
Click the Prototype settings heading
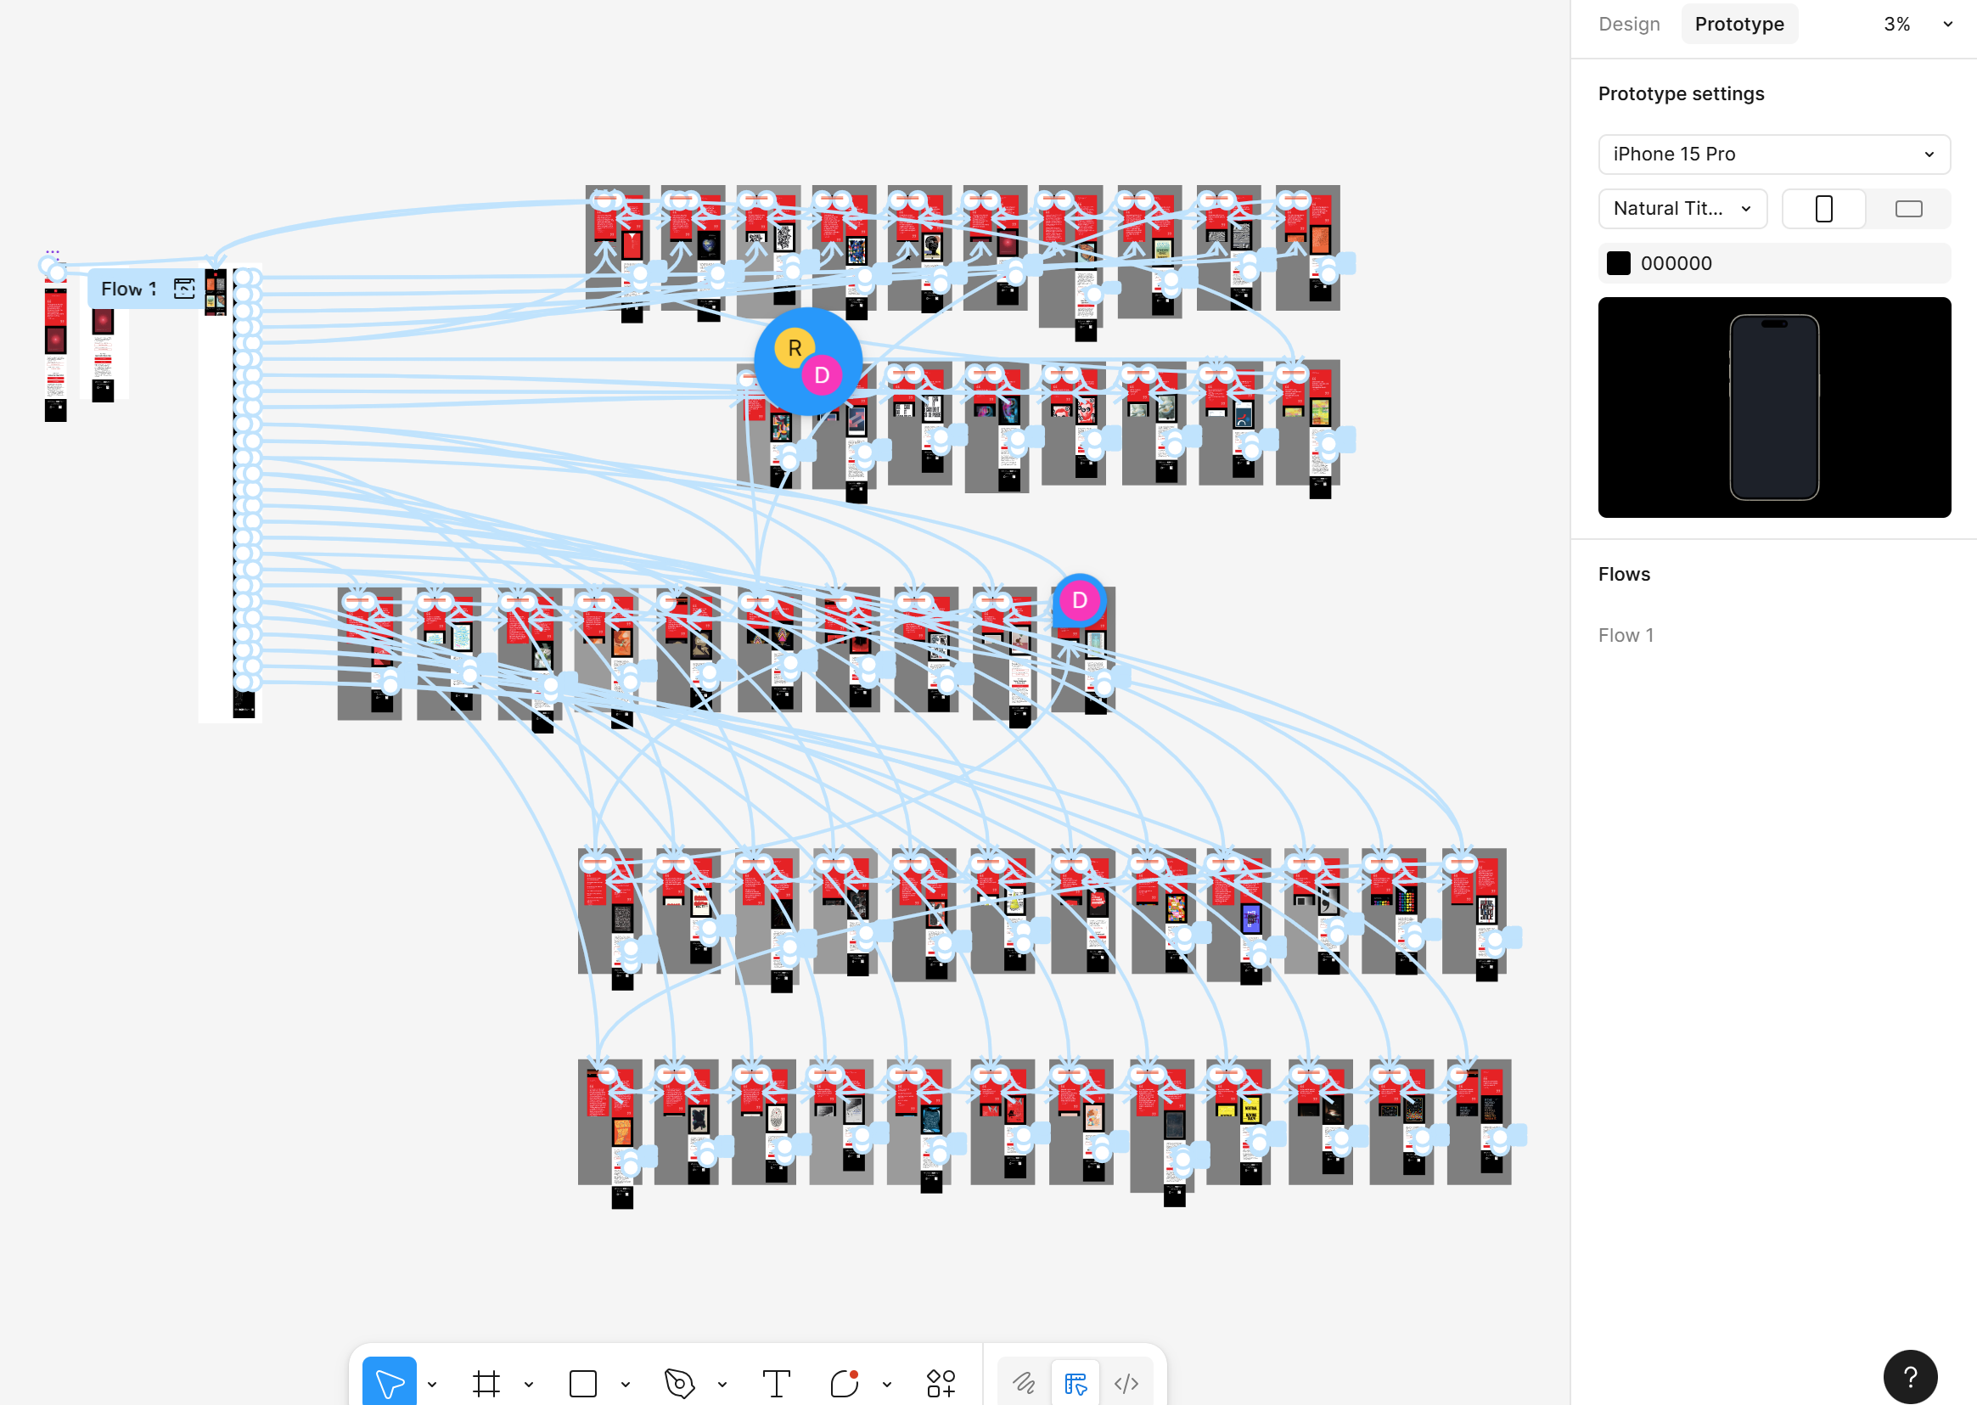(x=1681, y=93)
